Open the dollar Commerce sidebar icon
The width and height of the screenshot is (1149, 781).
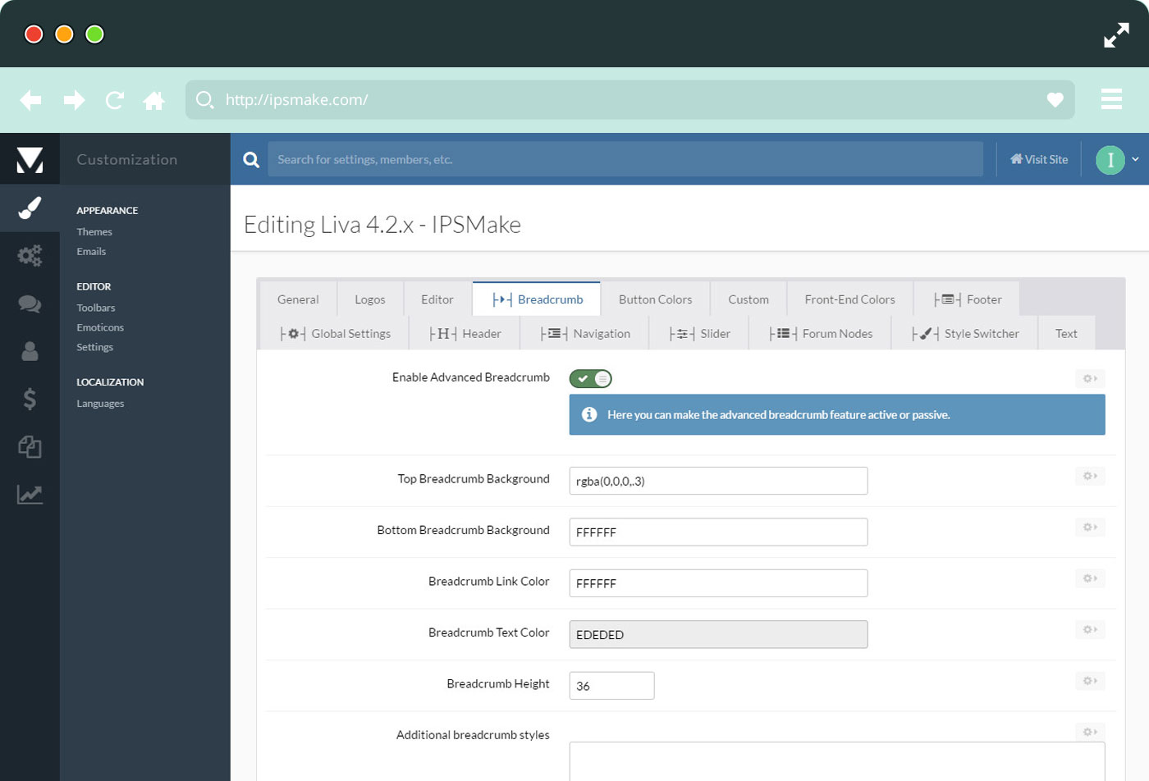pos(30,399)
